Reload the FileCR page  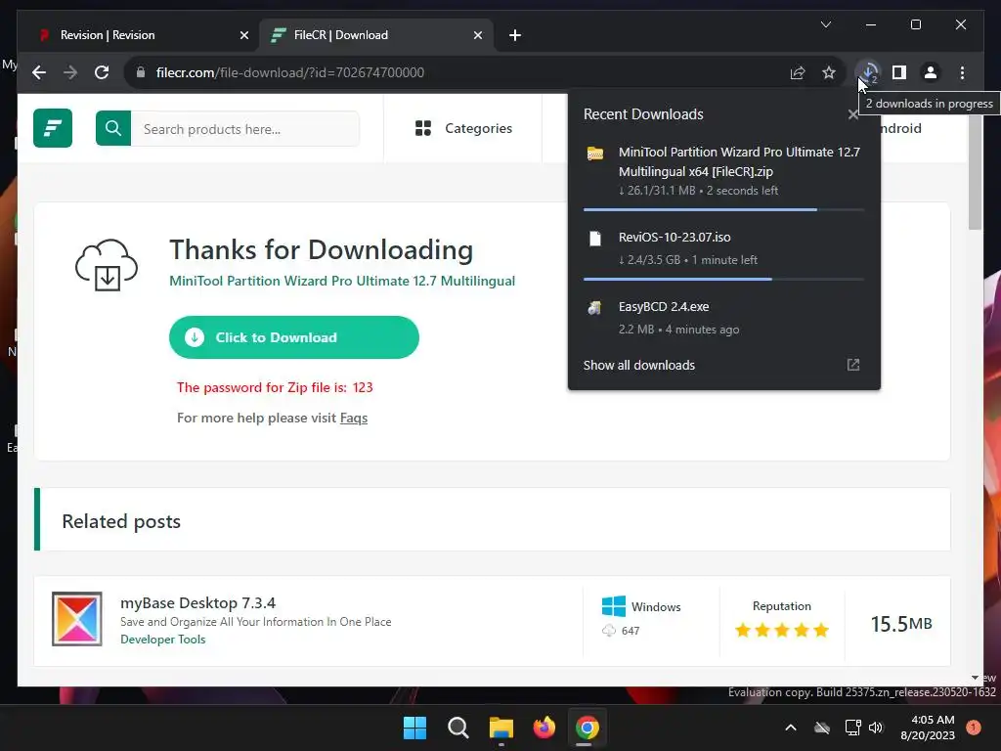pyautogui.click(x=102, y=72)
